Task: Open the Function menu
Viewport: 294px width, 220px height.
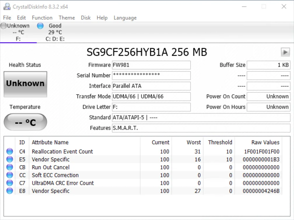Action: (42, 18)
